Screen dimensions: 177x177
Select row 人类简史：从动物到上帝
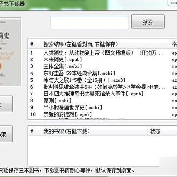[103, 53]
